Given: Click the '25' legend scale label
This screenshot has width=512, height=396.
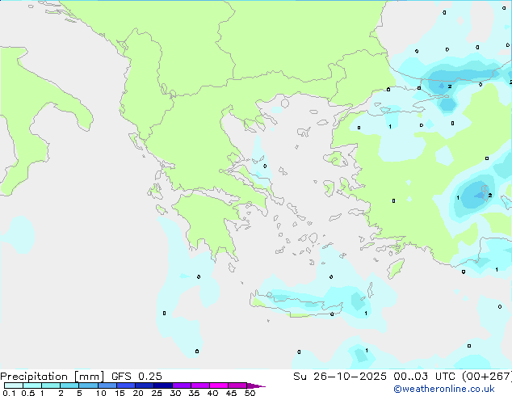Looking at the screenshot, I should tap(157, 393).
